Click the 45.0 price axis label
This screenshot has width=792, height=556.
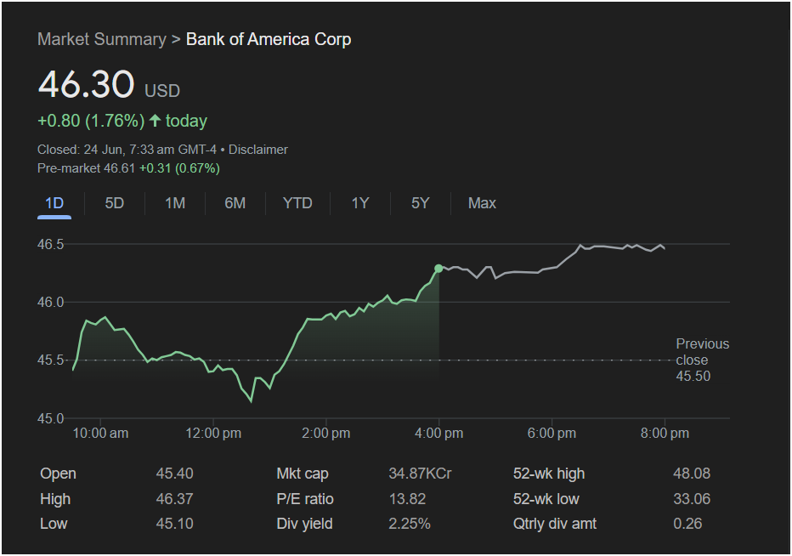pyautogui.click(x=50, y=418)
